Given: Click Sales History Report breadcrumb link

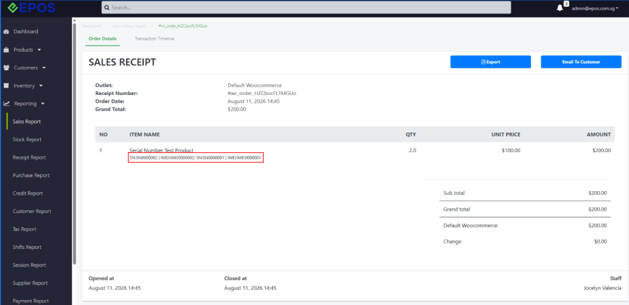Looking at the screenshot, I should pyautogui.click(x=129, y=26).
